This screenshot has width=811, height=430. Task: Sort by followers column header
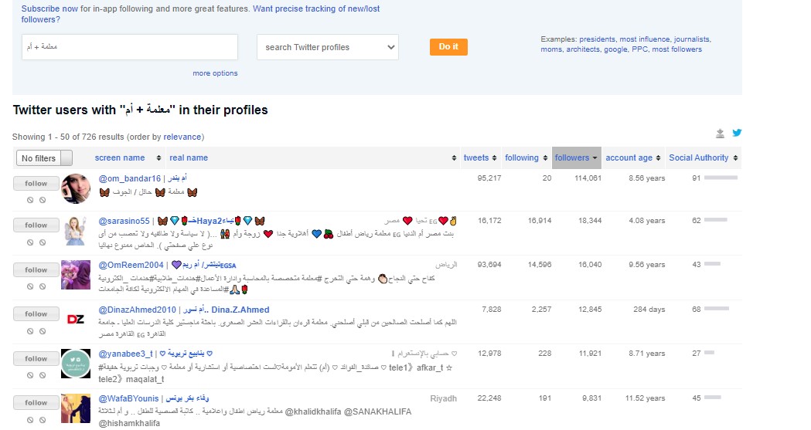click(575, 158)
